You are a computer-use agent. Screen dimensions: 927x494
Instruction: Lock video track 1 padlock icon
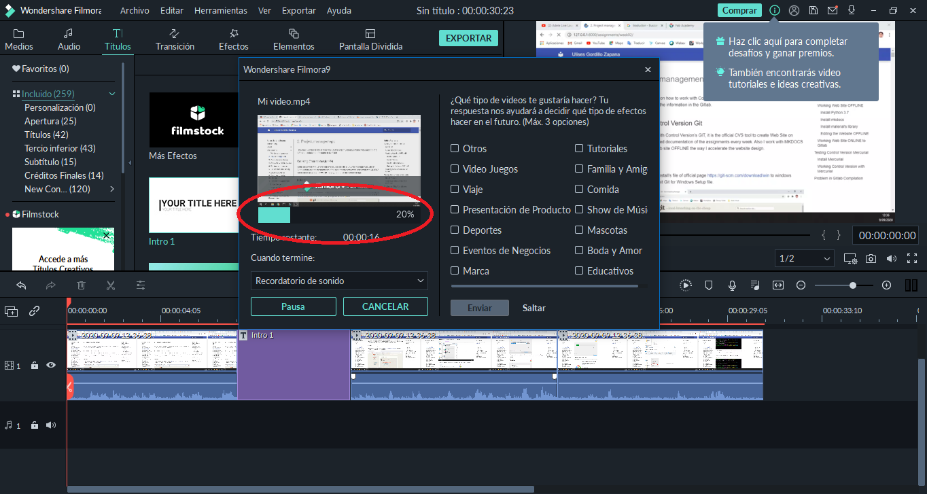click(34, 365)
